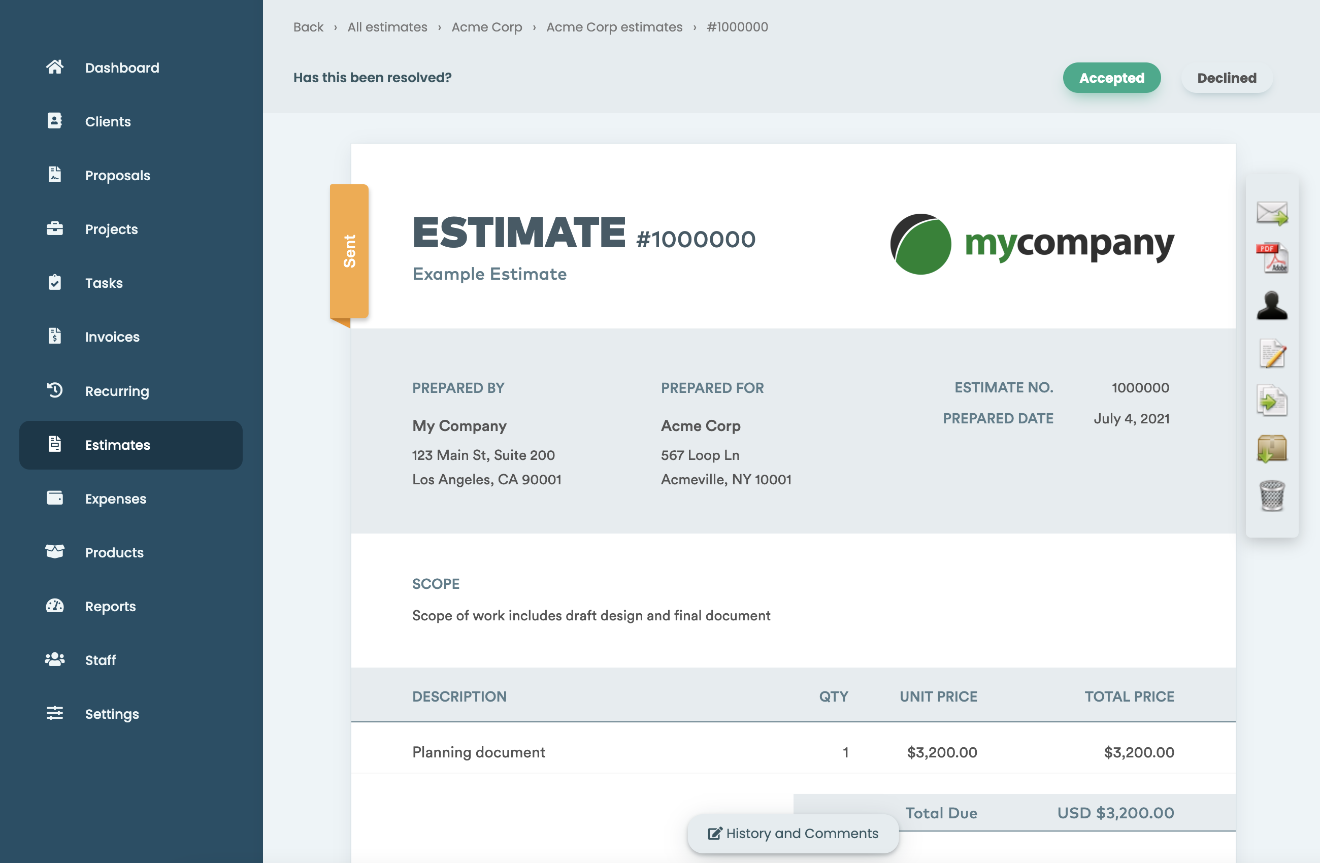Click the Dashboard home icon
The height and width of the screenshot is (863, 1320).
coord(54,67)
